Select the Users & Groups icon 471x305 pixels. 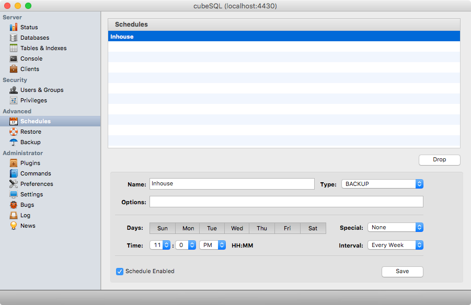click(x=13, y=90)
